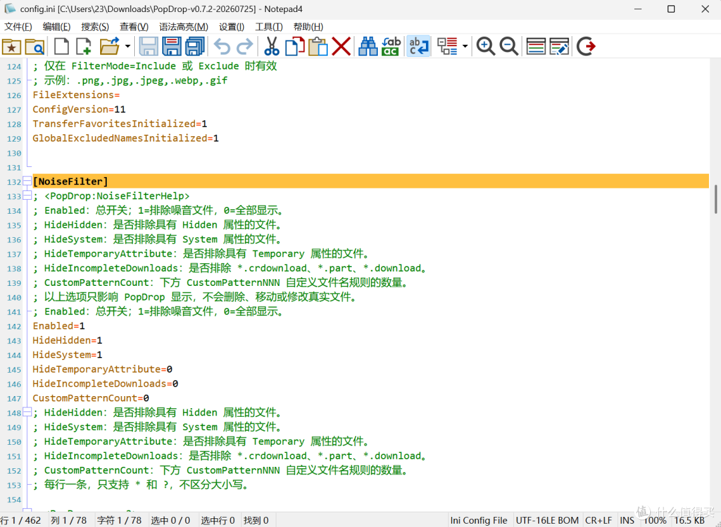Image resolution: width=721 pixels, height=527 pixels.
Task: Click the browse folder search icon
Action: coord(35,47)
